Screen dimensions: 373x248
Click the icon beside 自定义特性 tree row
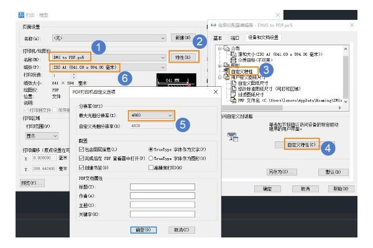[x=227, y=71]
